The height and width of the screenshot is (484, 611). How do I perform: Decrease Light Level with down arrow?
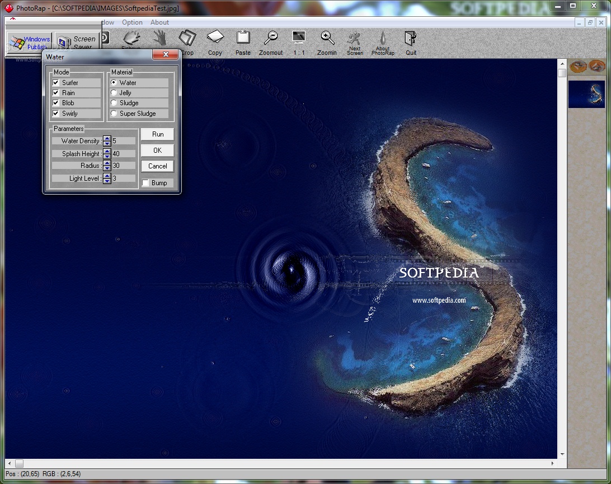click(107, 180)
